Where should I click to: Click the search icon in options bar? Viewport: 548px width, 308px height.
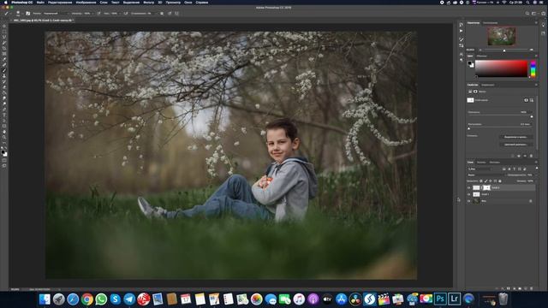point(527,14)
